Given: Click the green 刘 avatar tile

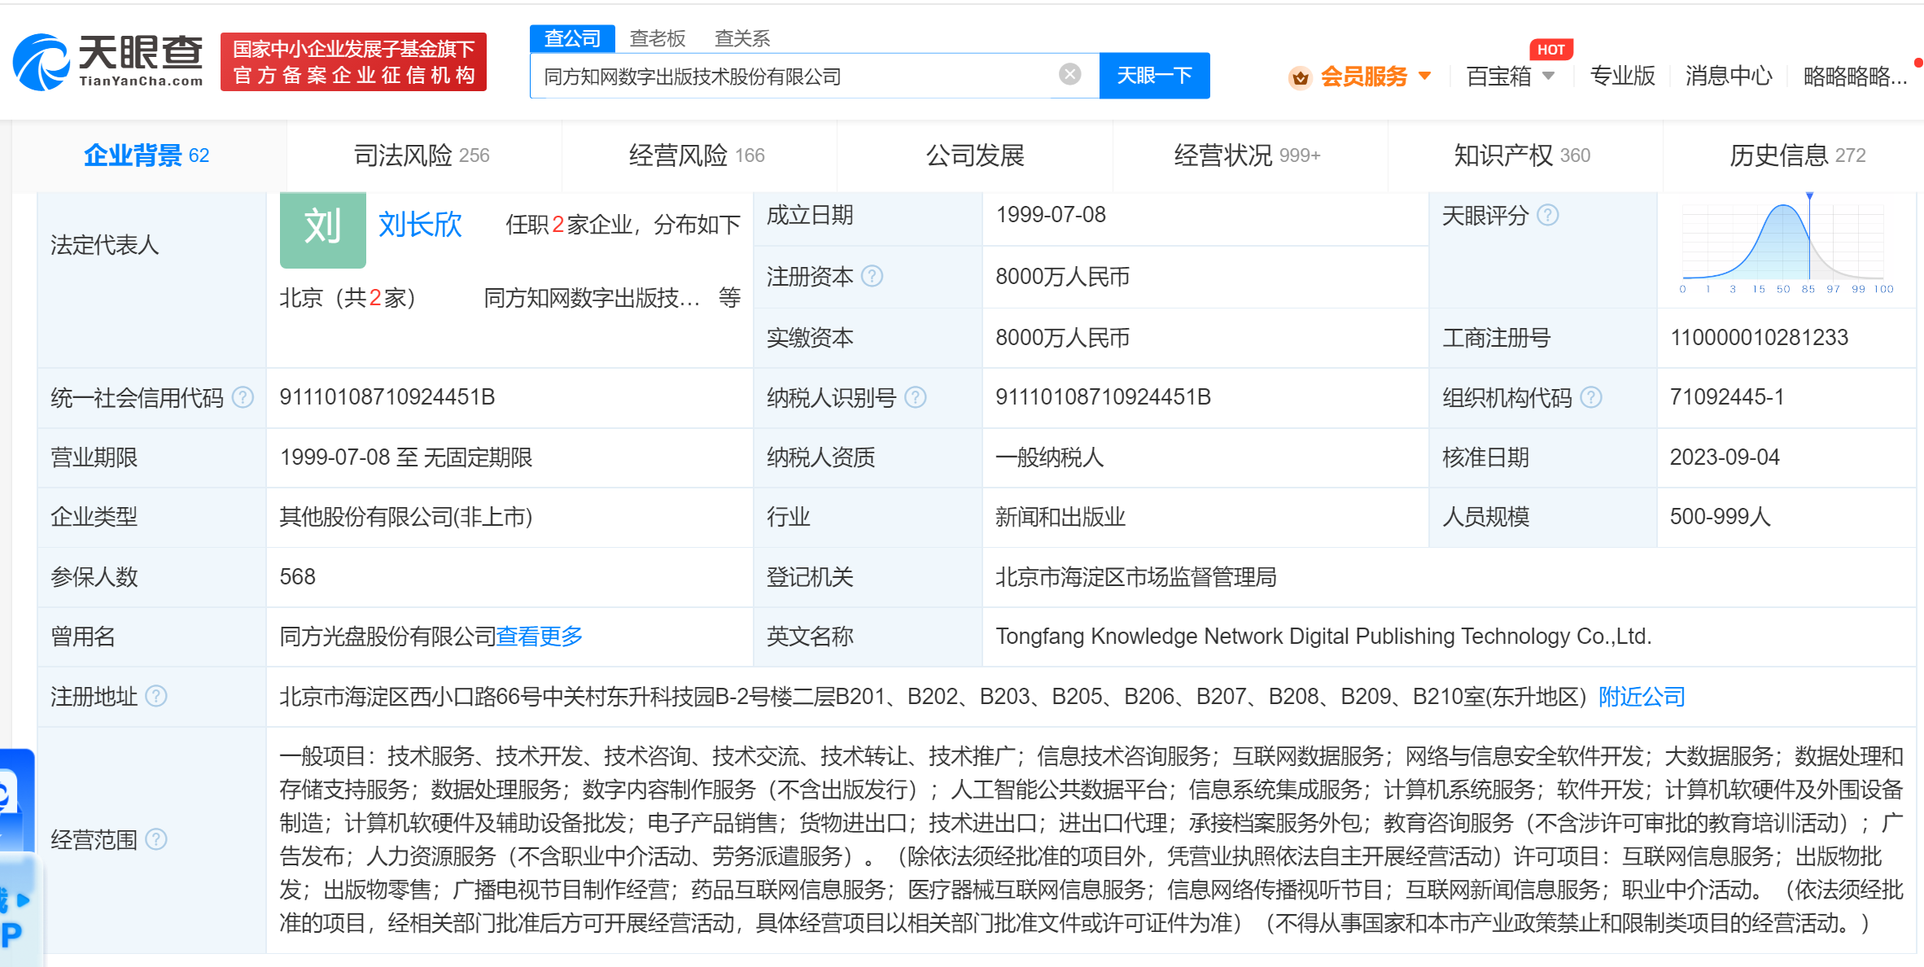Looking at the screenshot, I should click(322, 230).
